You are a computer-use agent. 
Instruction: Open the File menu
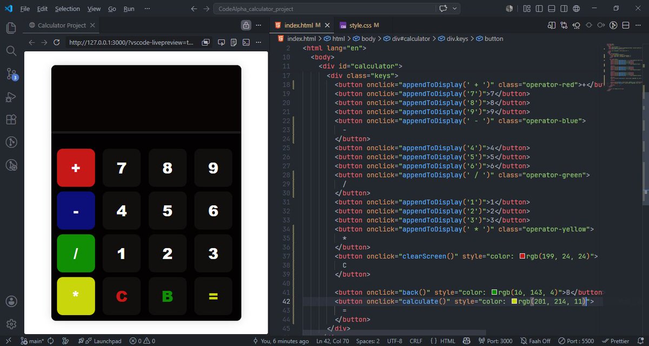click(x=25, y=9)
